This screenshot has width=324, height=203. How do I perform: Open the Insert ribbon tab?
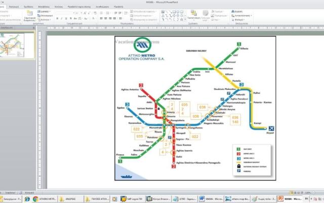(14, 7)
